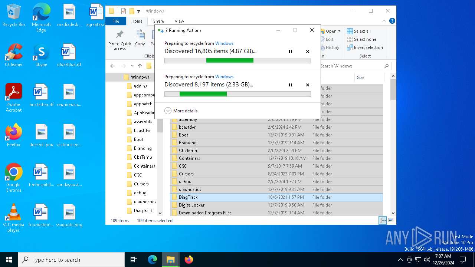Select Cursors in the navigation tree
This screenshot has width=475, height=267.
(141, 184)
